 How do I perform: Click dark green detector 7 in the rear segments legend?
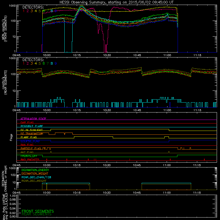coord(48,64)
